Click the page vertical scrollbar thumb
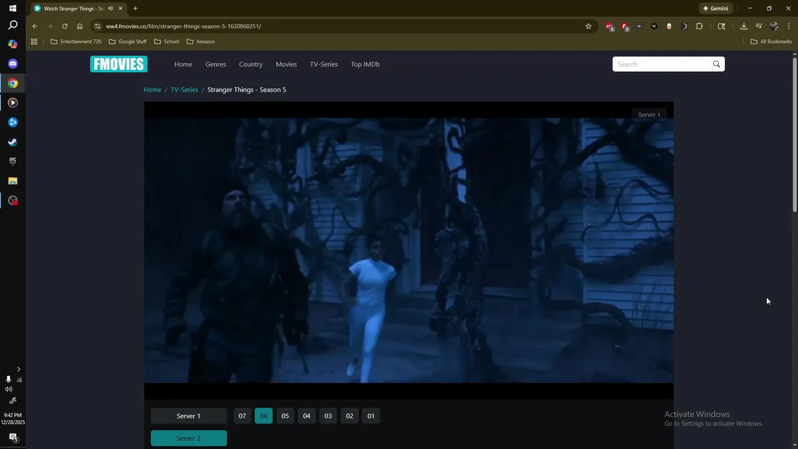The width and height of the screenshot is (798, 449). pos(795,133)
